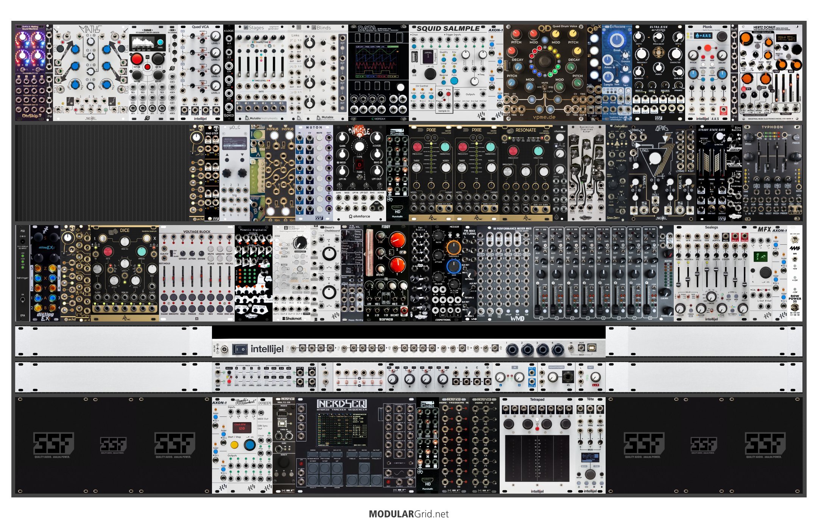Image resolution: width=818 pixels, height=522 pixels.
Task: Click the Quad VCA LEVEL 1 knob
Action: point(215,37)
